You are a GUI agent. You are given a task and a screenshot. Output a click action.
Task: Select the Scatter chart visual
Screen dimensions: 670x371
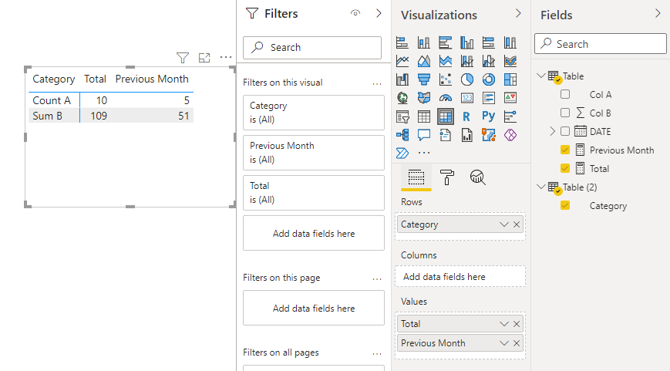445,79
